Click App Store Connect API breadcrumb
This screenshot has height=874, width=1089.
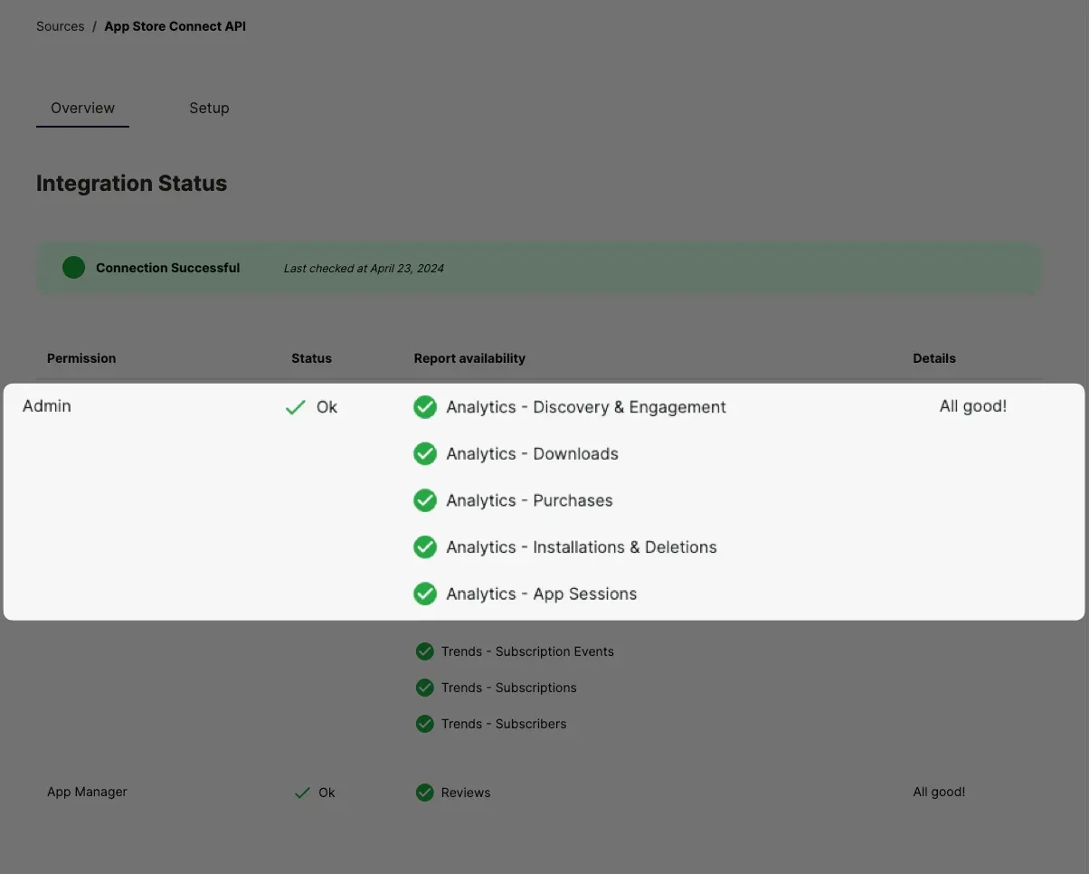click(x=175, y=26)
